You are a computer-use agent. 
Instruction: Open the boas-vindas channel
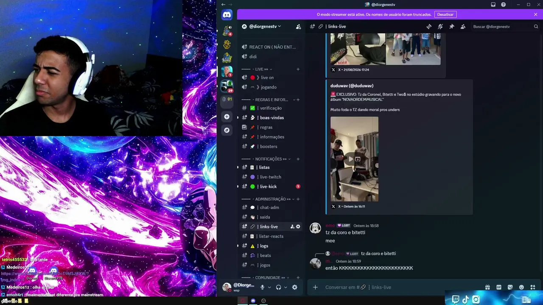(271, 118)
